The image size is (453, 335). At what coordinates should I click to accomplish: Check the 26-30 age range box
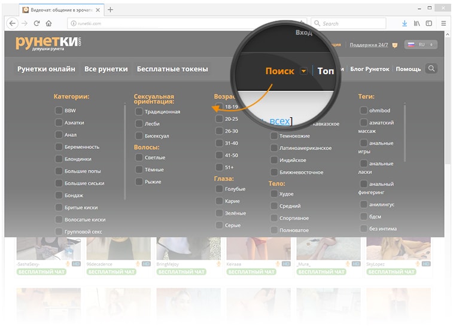219,131
